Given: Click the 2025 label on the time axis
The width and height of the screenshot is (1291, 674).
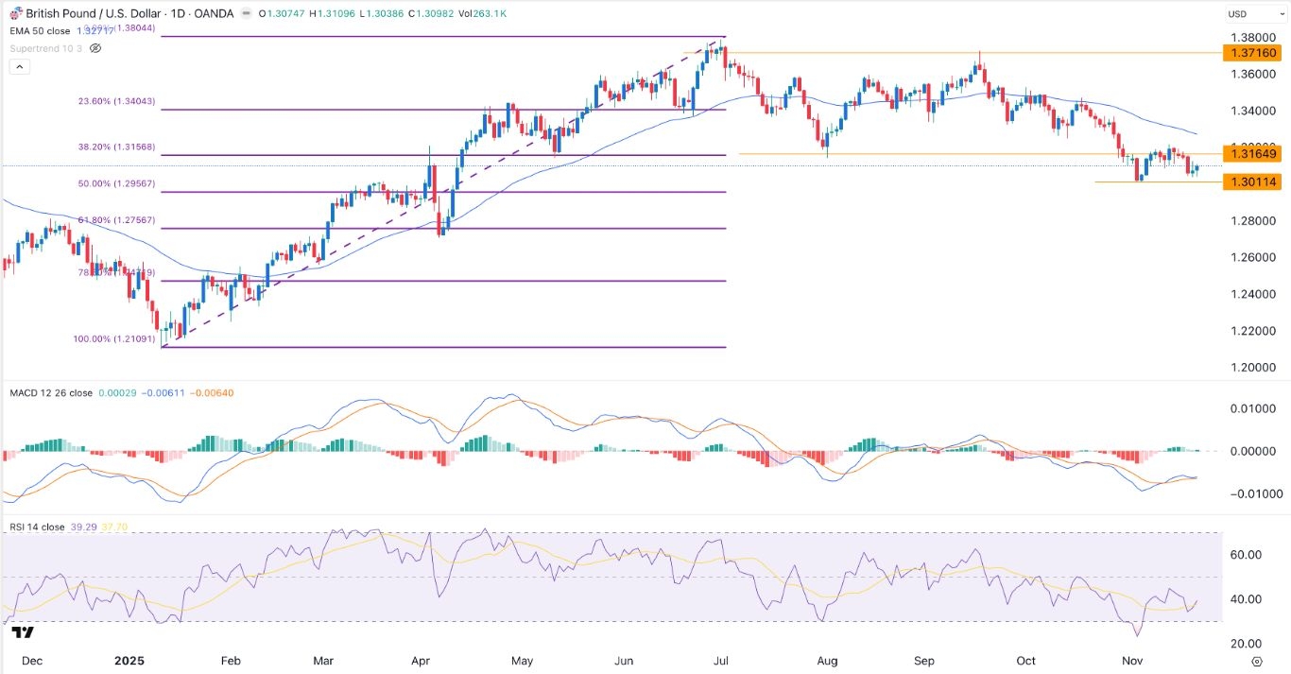Looking at the screenshot, I should tap(128, 661).
